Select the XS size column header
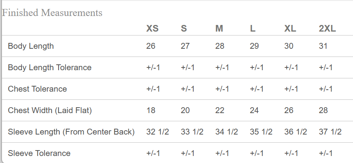Image resolution: width=353 pixels, height=163 pixels. 152,28
